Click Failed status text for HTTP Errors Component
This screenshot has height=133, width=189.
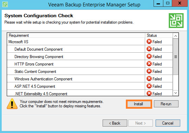click(x=157, y=64)
